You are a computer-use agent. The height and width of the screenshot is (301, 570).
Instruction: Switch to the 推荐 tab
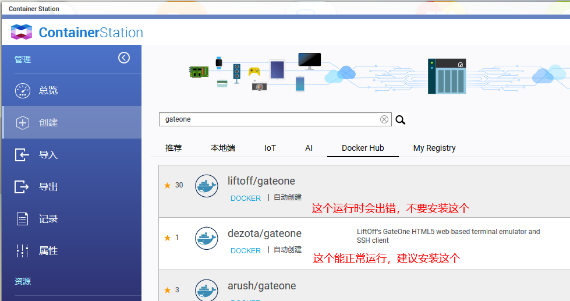pos(174,148)
